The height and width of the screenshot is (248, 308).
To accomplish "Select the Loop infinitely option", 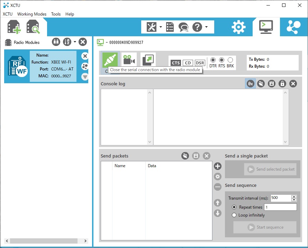I will [x=234, y=215].
